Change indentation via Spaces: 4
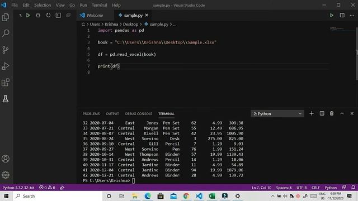 point(284,188)
